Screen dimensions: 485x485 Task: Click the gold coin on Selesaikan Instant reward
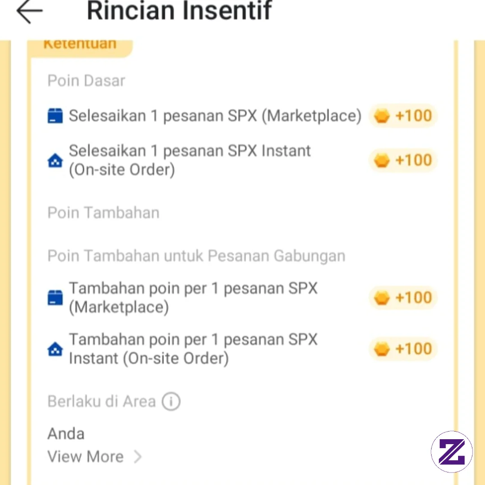(x=382, y=160)
